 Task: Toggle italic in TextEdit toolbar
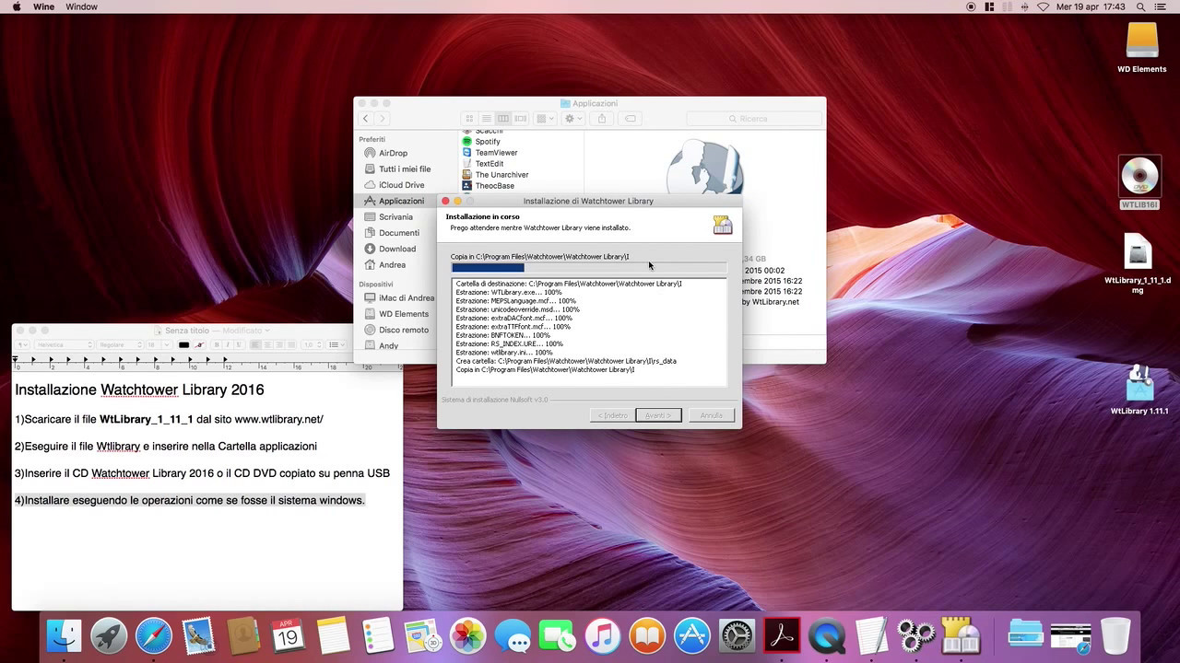pyautogui.click(x=227, y=345)
